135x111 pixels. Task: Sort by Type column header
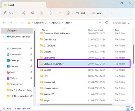coord(117,30)
